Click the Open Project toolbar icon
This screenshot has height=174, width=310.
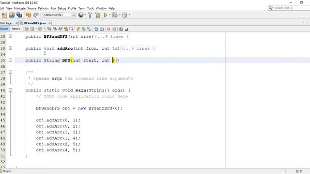[12, 15]
